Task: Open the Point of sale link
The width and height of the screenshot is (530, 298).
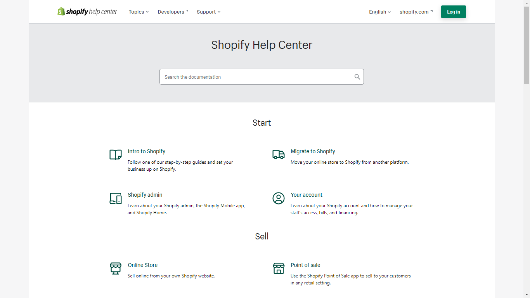Action: click(305, 265)
